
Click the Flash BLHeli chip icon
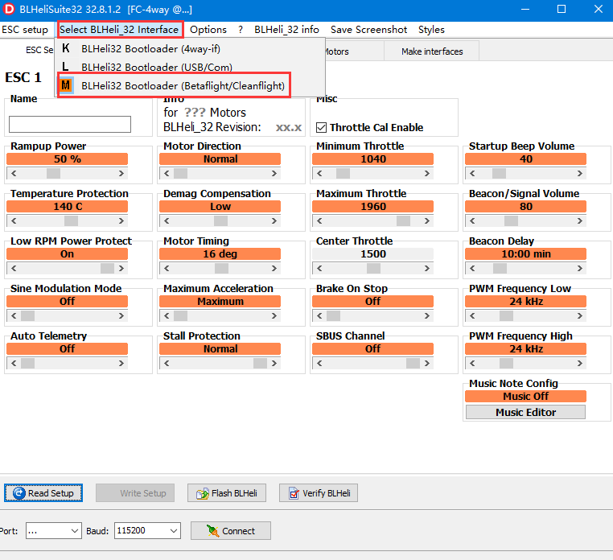click(203, 493)
